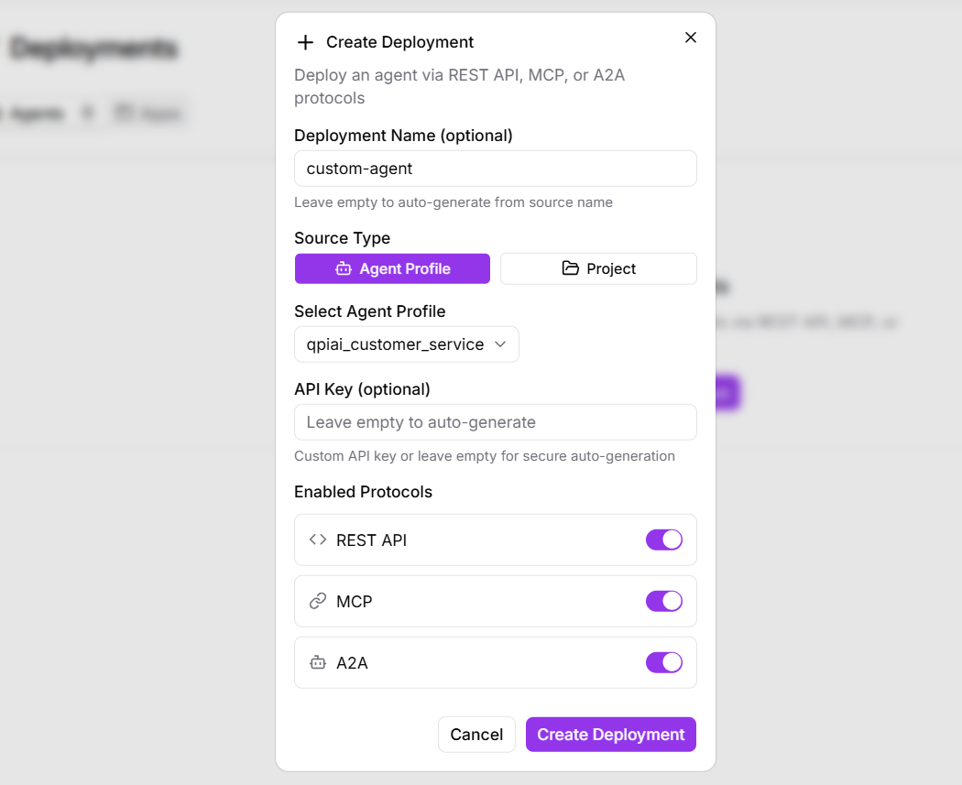Disable the REST API protocol toggle
This screenshot has width=962, height=785.
664,540
